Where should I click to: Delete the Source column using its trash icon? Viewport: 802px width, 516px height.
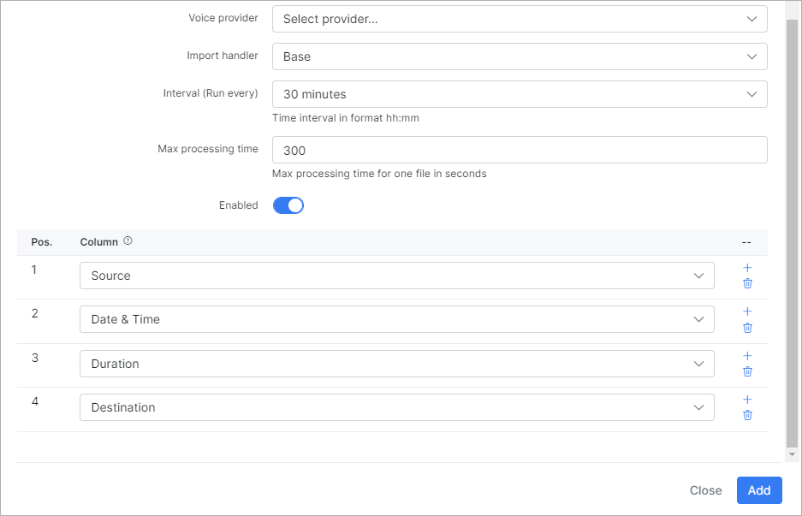pos(746,283)
